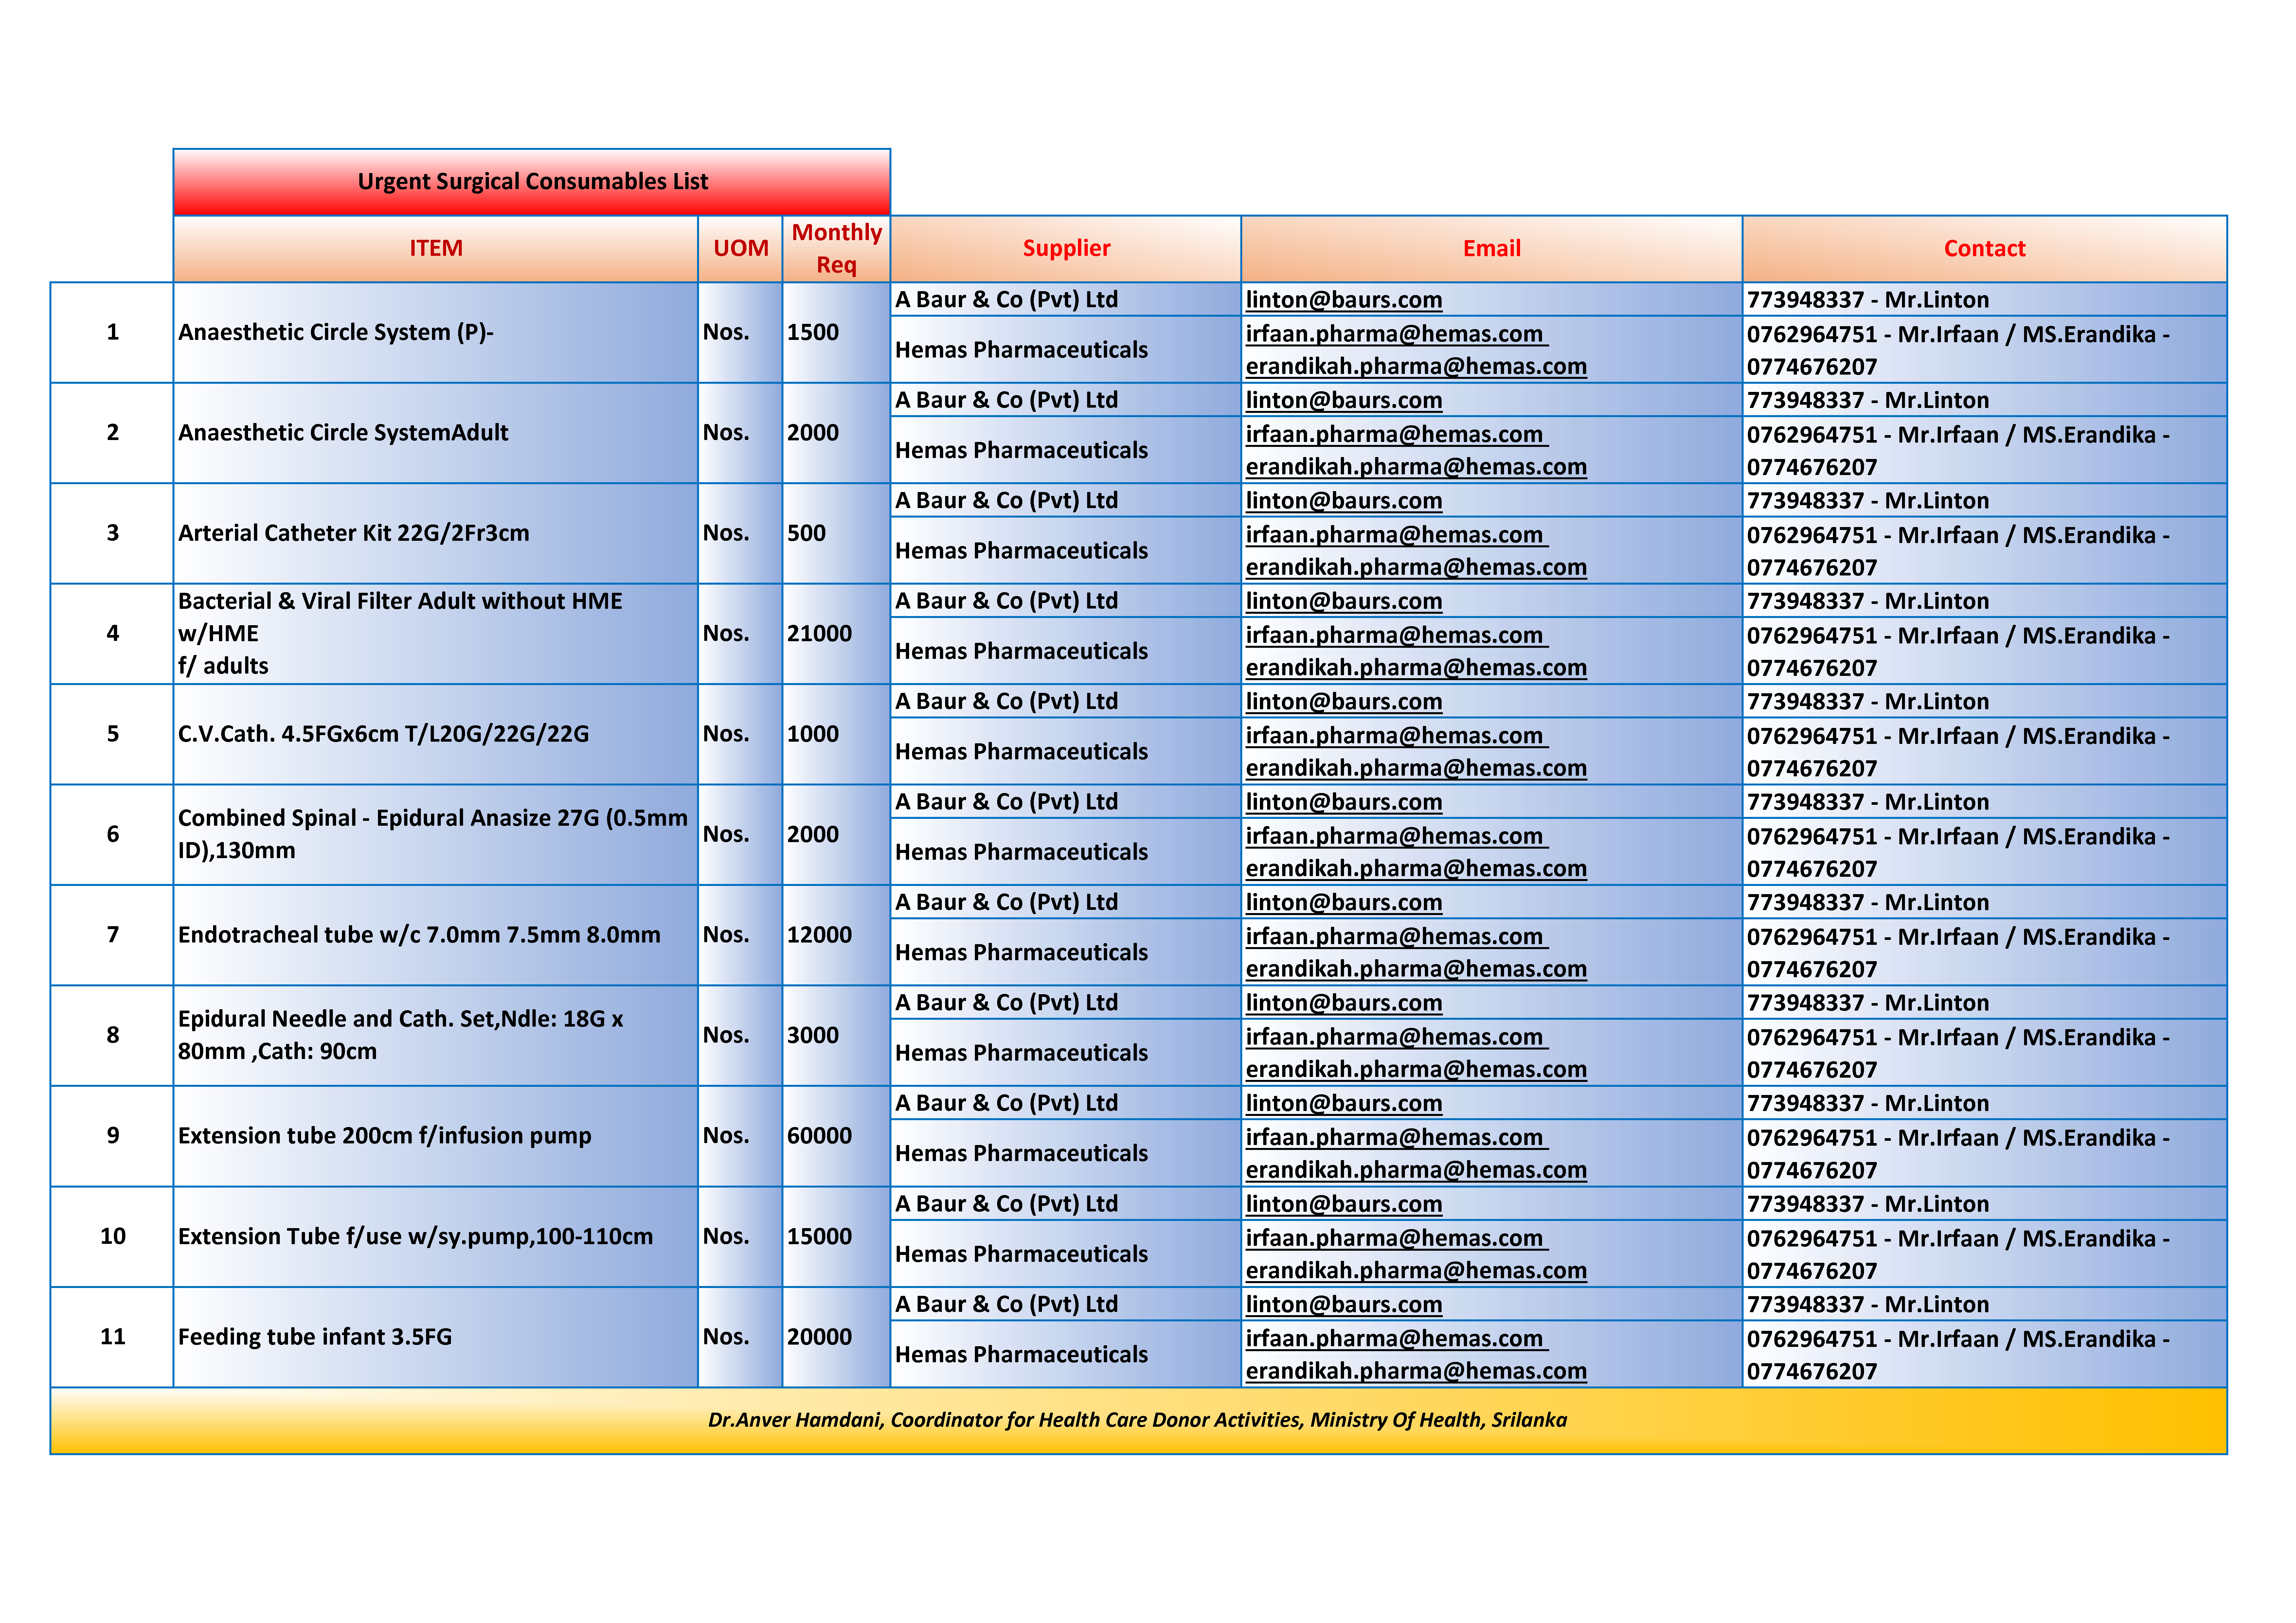Click monthly requirement value 21000
Viewport: 2296px width, 1623px height.
pos(836,634)
